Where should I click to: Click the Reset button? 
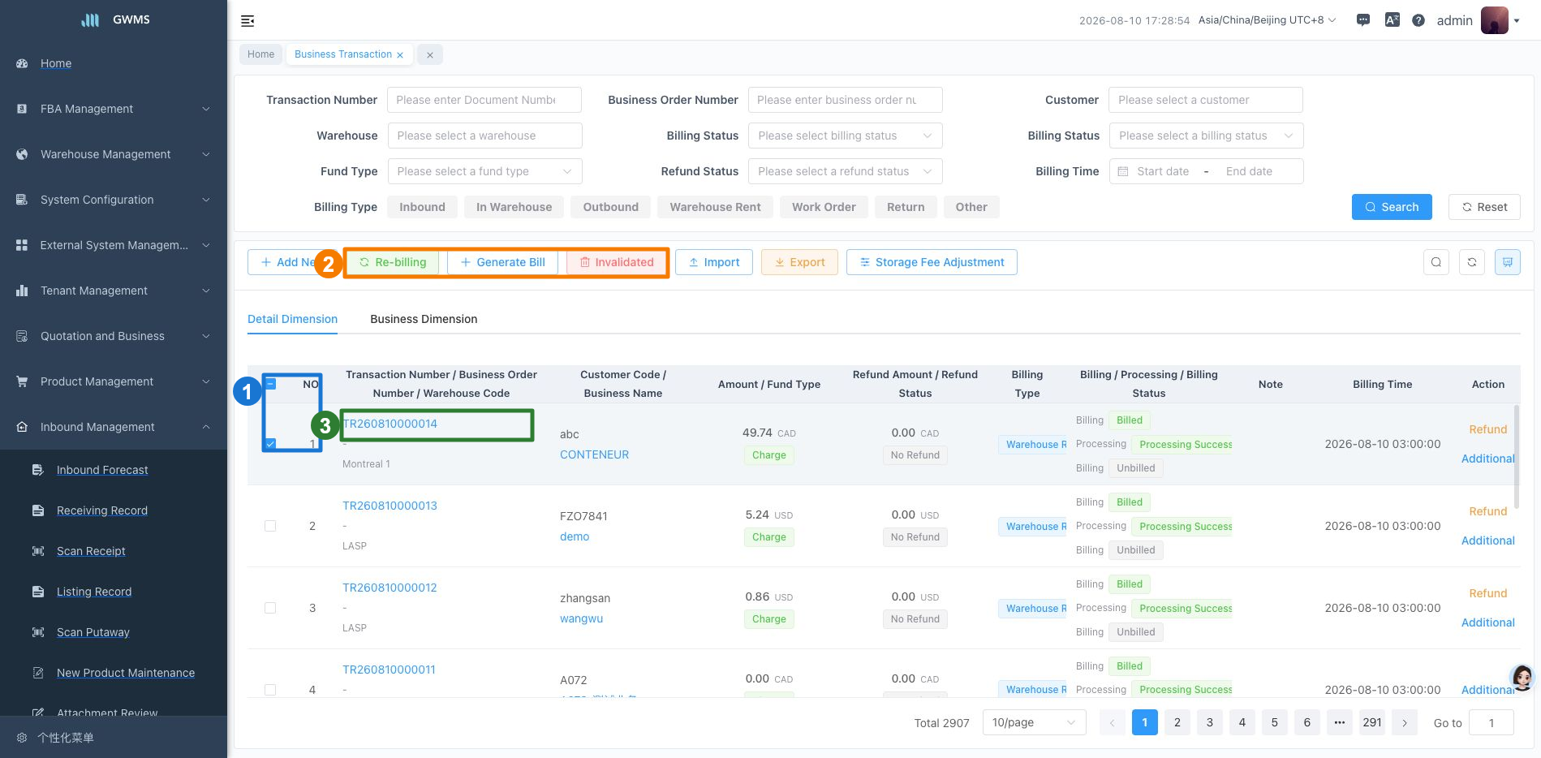click(1484, 207)
